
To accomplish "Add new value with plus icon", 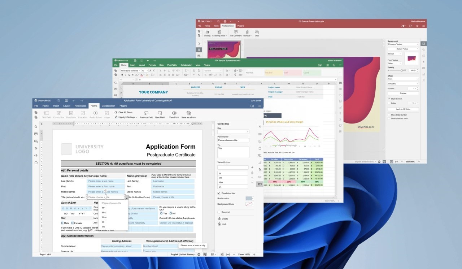I will click(252, 168).
